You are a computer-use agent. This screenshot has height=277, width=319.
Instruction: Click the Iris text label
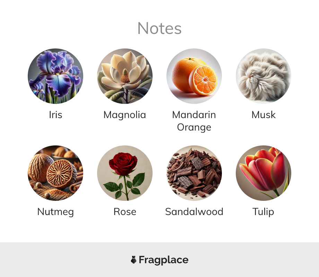point(55,115)
